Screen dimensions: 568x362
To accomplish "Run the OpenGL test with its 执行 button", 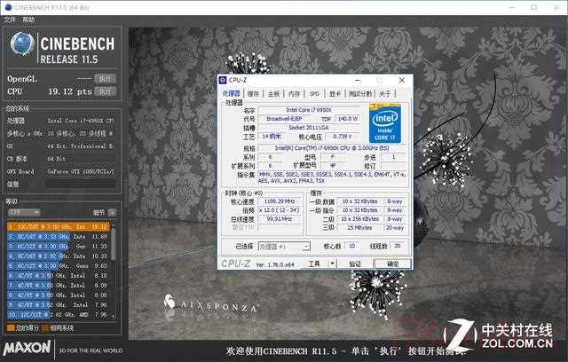I will 105,79.
